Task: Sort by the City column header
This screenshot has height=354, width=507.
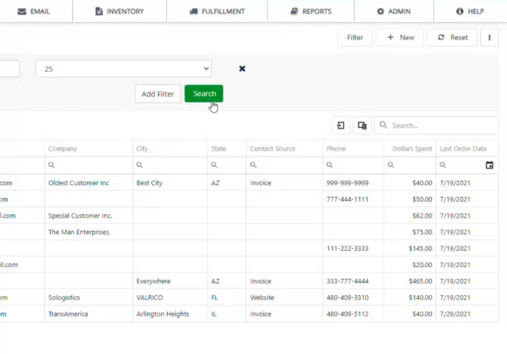Action: (142, 149)
